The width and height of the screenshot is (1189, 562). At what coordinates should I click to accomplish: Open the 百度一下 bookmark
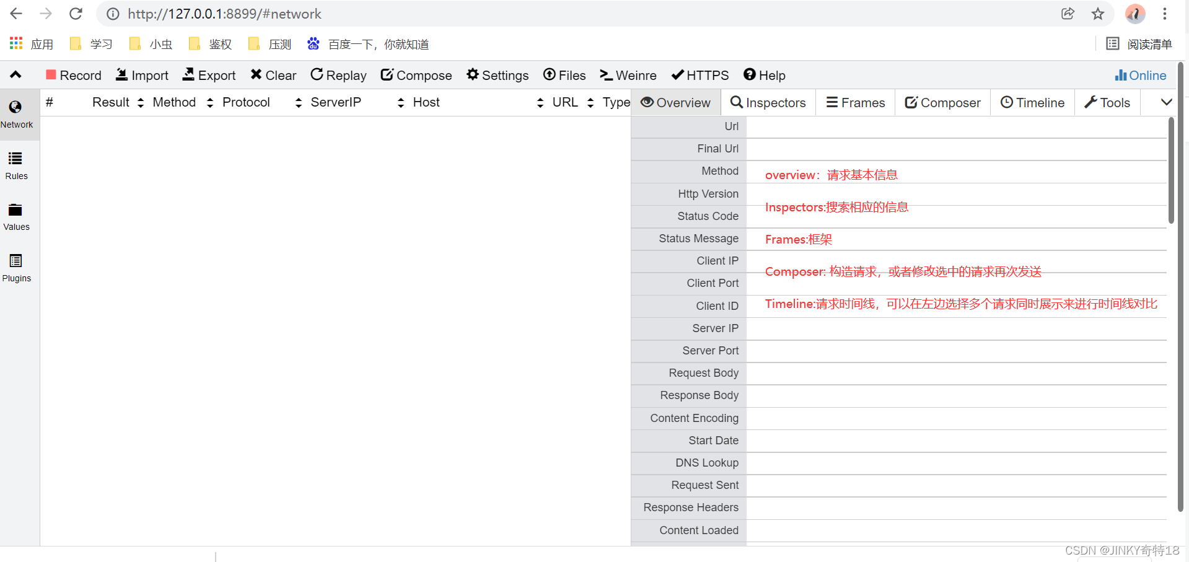[x=368, y=44]
